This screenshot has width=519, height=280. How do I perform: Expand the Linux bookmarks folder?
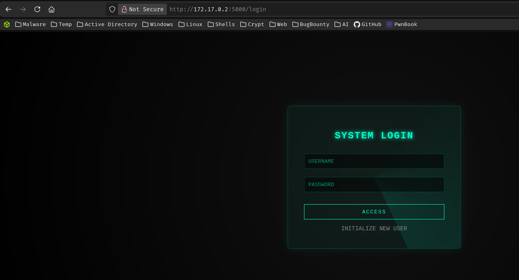pyautogui.click(x=191, y=24)
